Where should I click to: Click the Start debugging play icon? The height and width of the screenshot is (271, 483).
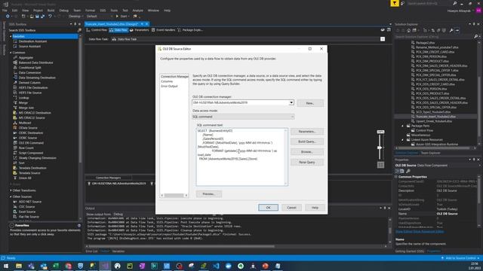coord(117,17)
